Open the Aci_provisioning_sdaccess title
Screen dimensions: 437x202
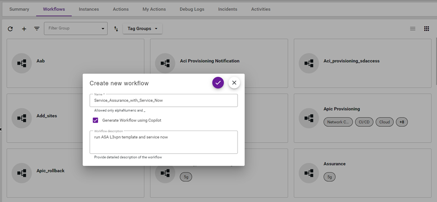pyautogui.click(x=351, y=61)
